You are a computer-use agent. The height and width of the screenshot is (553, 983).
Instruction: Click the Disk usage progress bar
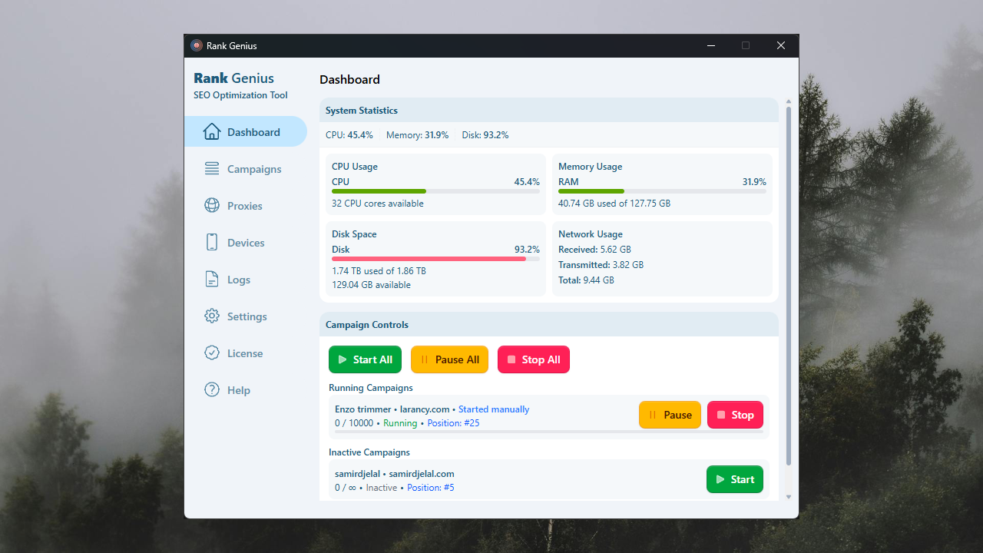[x=435, y=259]
